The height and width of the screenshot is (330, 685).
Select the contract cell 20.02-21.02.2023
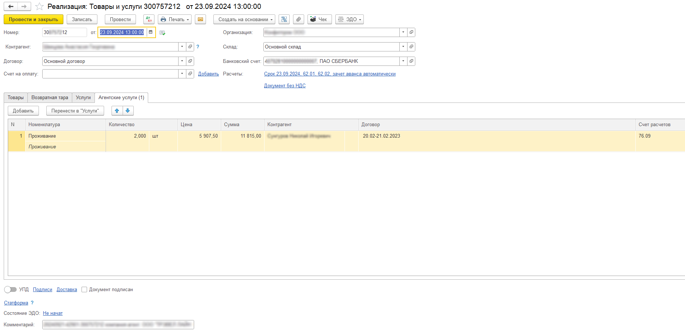point(497,136)
